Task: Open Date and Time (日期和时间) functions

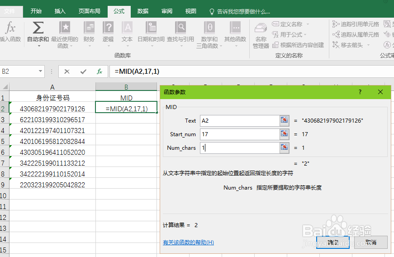Action: 151,28
